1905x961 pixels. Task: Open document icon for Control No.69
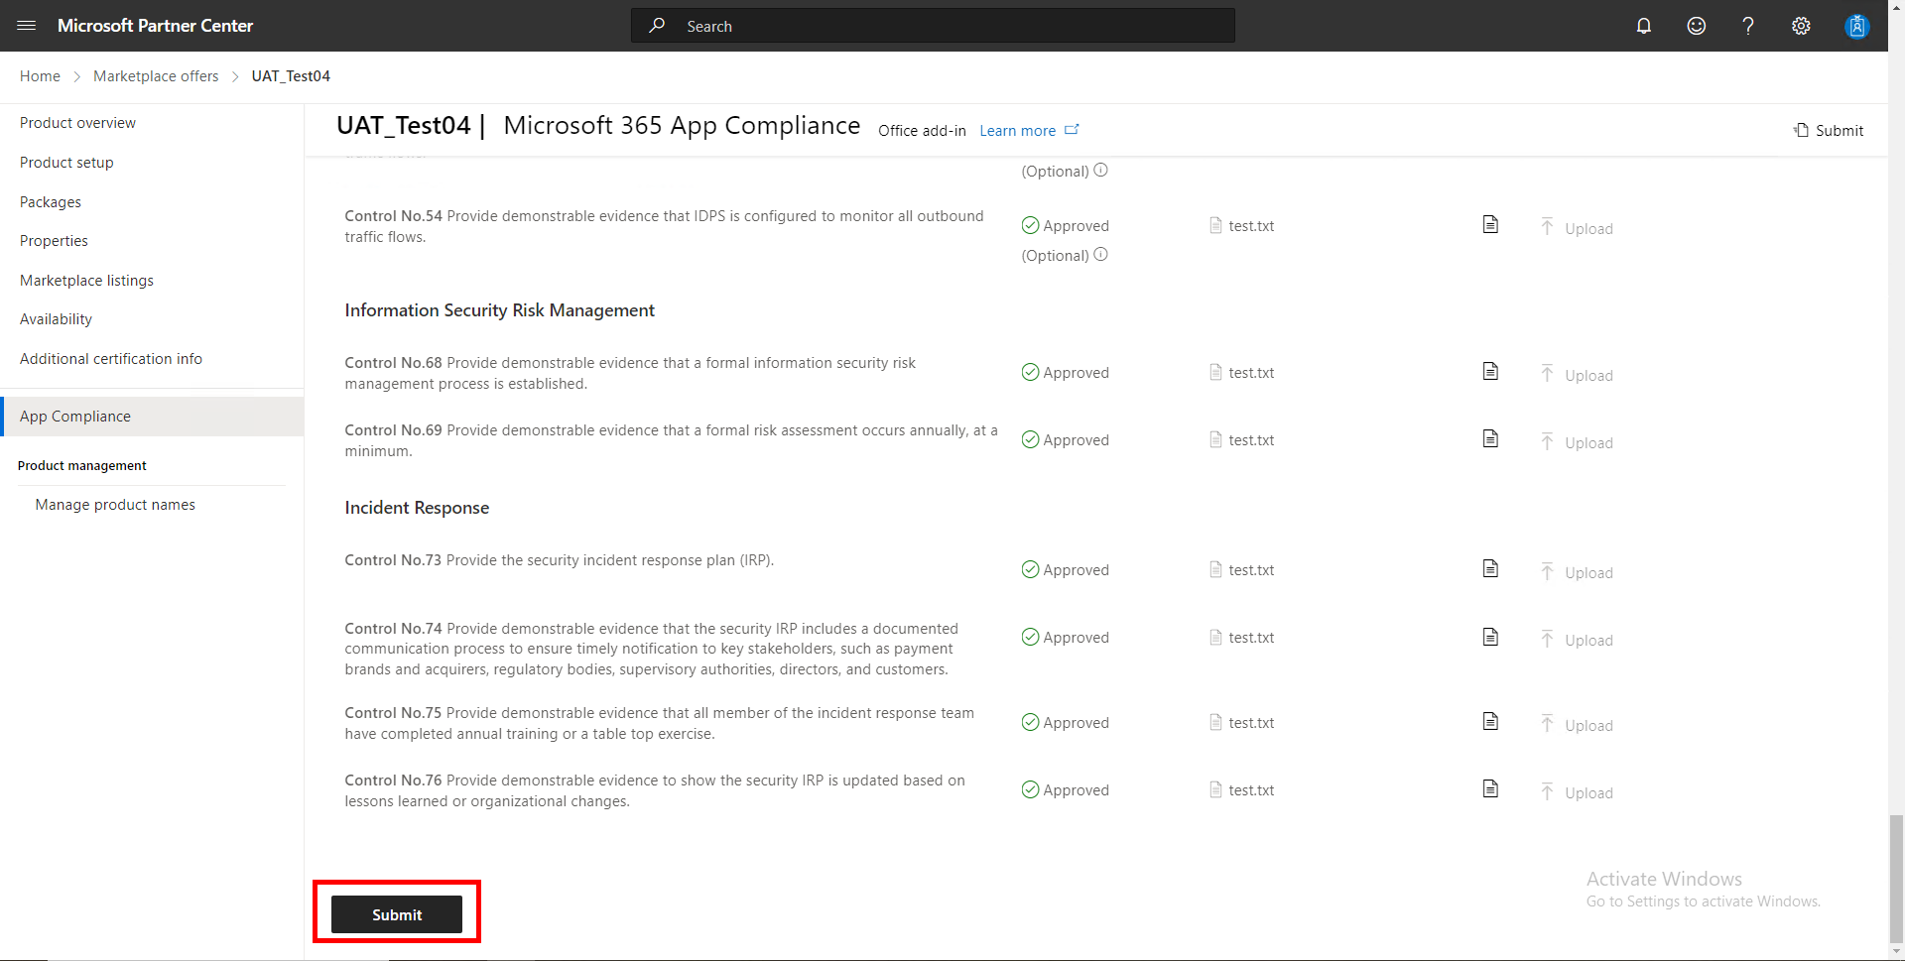1490,439
